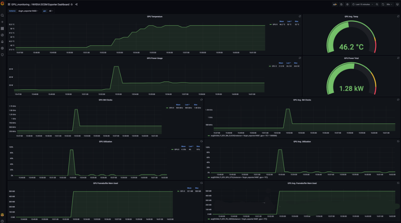Open the GPU Avg. Utilization panel title menu
This screenshot has height=223, width=401.
(x=302, y=142)
